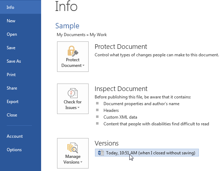This screenshot has height=171, width=224.
Task: Click the Word file icon in Versions entry
Action: (101, 153)
